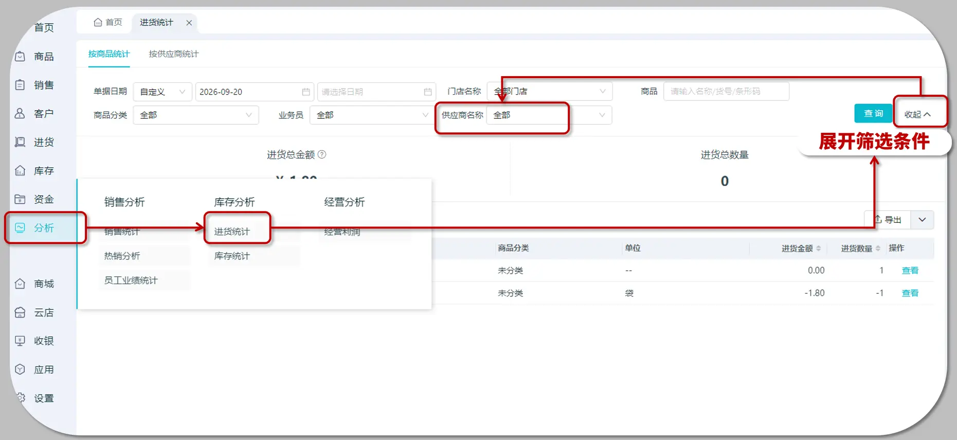Select 员工业绩统计 menu entry
This screenshot has height=440, width=957.
tap(131, 280)
